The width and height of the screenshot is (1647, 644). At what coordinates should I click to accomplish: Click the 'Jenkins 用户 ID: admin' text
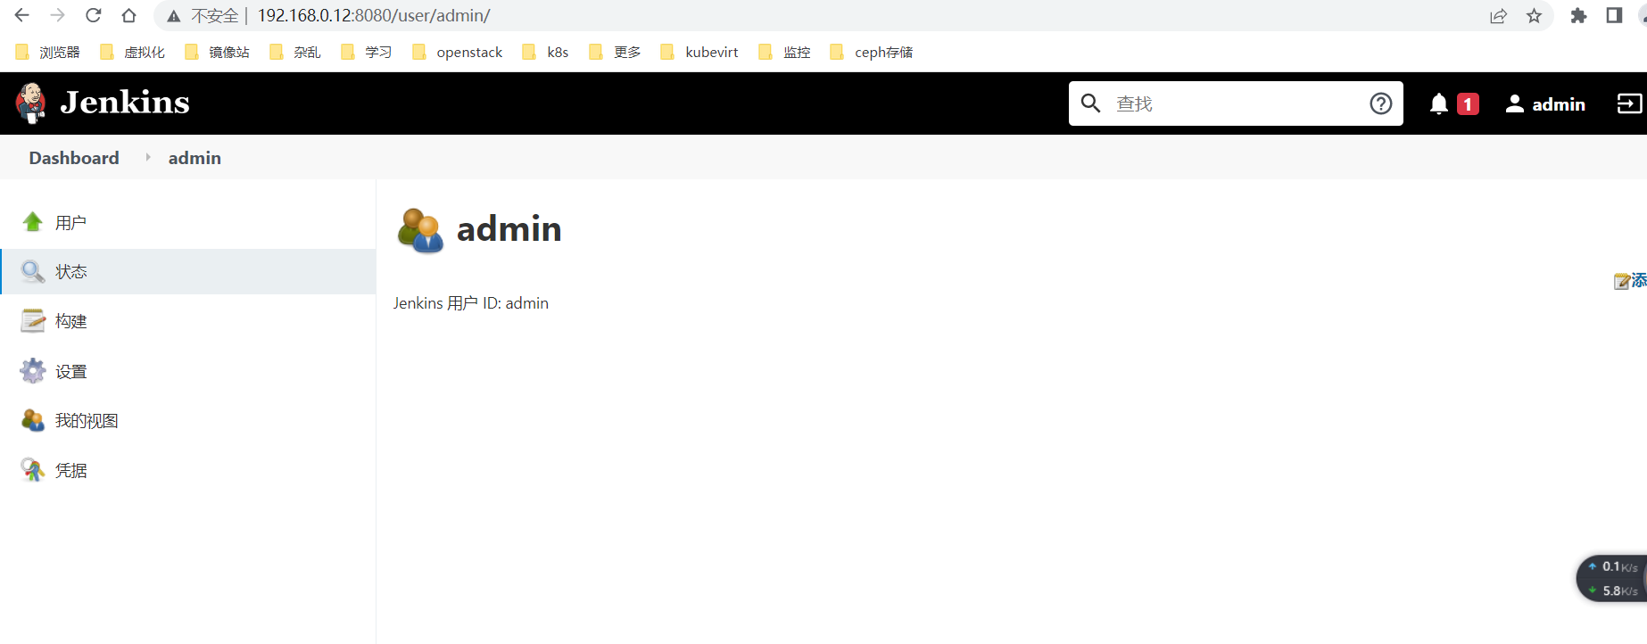471,303
